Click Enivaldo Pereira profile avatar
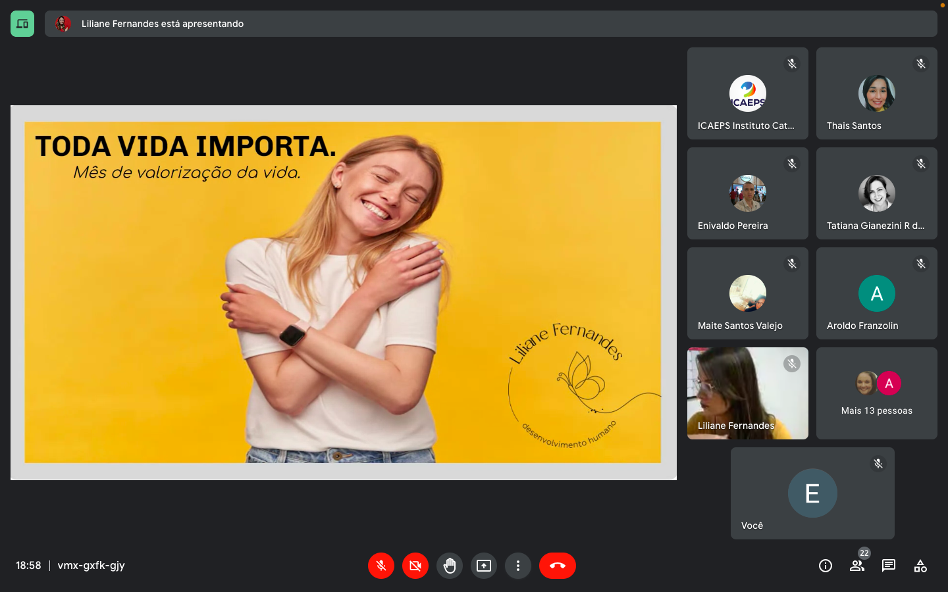This screenshot has width=948, height=592. 748,193
